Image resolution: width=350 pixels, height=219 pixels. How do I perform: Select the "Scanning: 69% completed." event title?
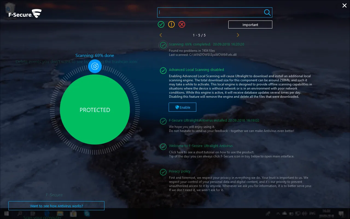pos(190,44)
